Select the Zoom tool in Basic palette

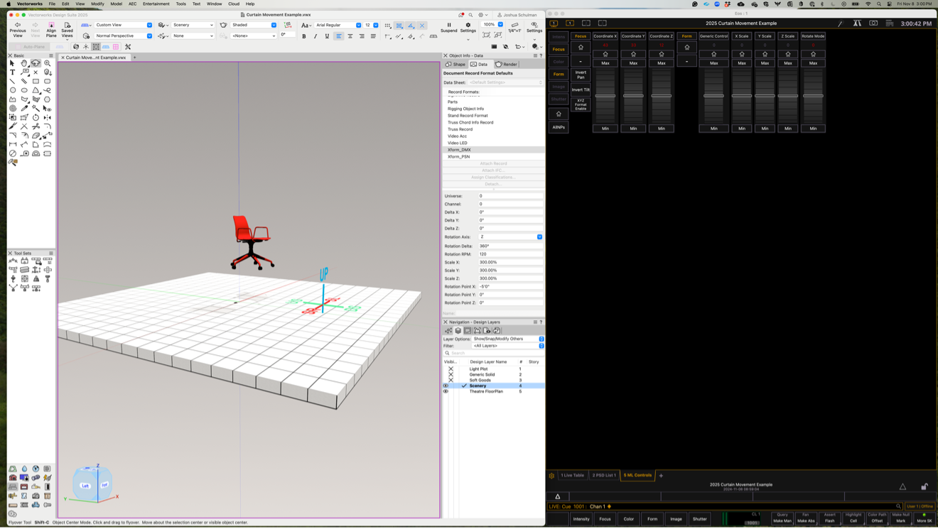pos(48,63)
